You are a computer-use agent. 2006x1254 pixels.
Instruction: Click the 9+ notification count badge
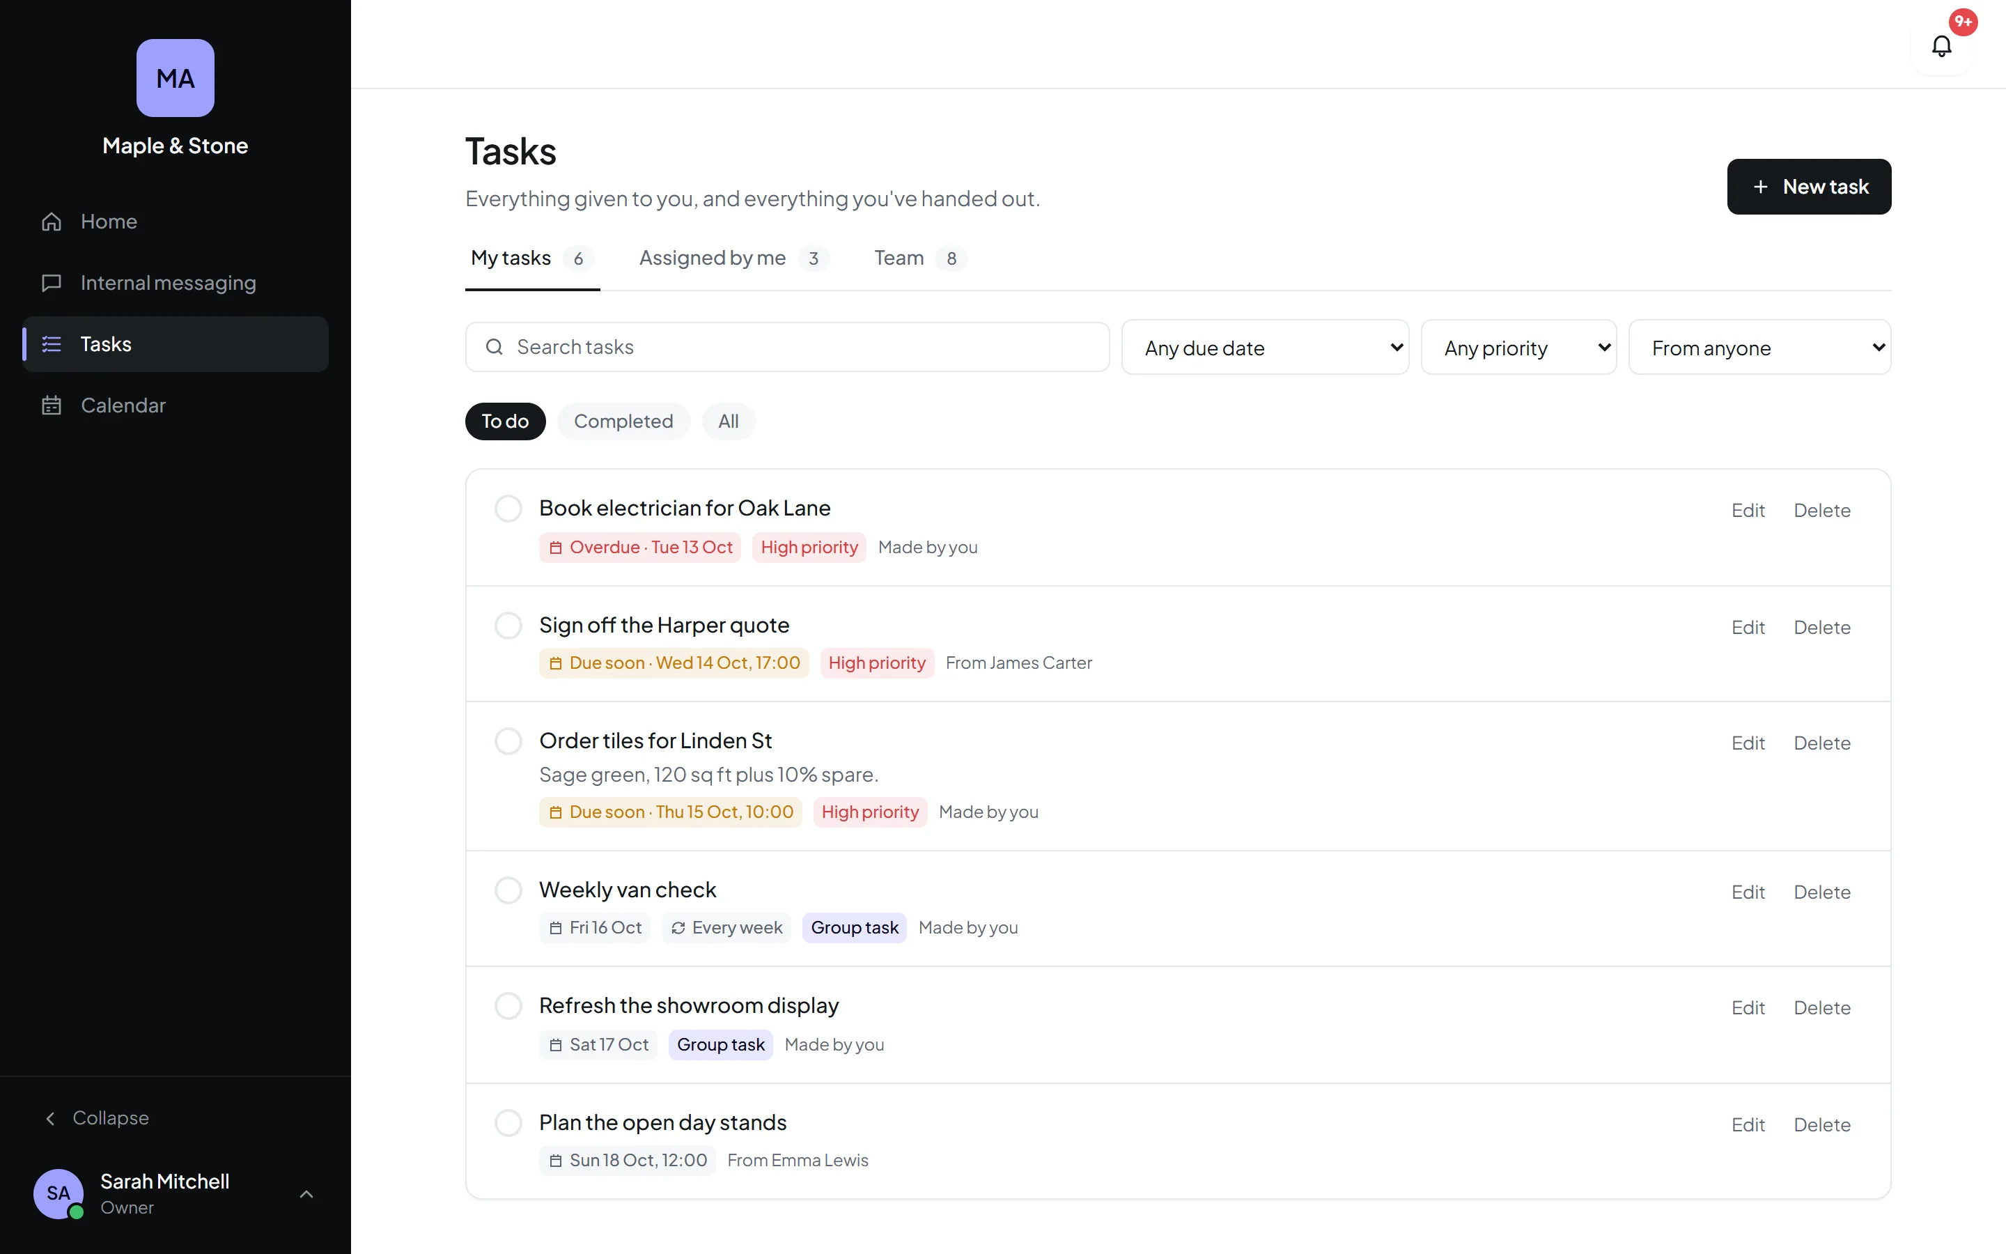(x=1963, y=22)
